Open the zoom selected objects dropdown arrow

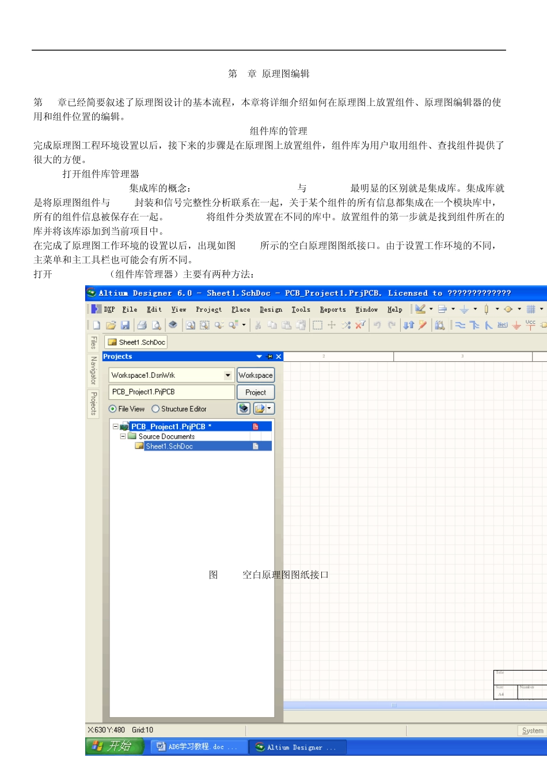[244, 325]
